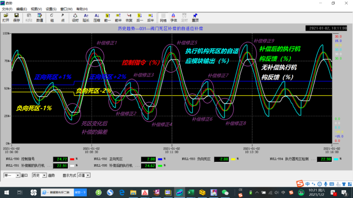Viewport: 353px width, 198px height.
Task: Expand the 单一 window mode dropdown
Action: 18,176
